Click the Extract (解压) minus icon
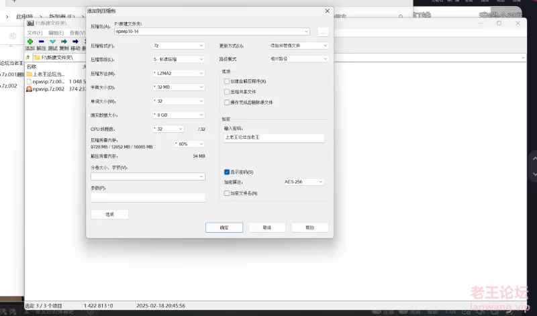This screenshot has width=537, height=316. pyautogui.click(x=42, y=42)
